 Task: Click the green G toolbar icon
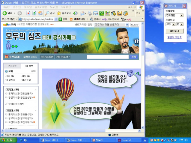tap(101, 13)
